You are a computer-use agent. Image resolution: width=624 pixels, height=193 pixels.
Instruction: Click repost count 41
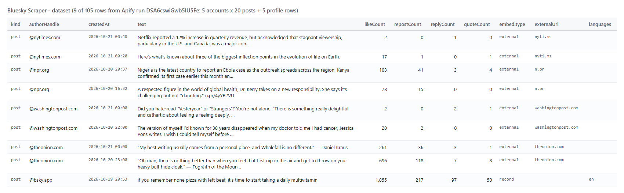[x=421, y=70]
